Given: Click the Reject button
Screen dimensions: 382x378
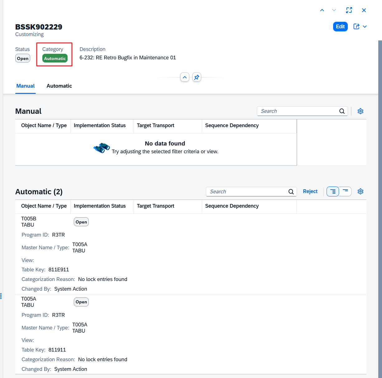Looking at the screenshot, I should pyautogui.click(x=310, y=191).
